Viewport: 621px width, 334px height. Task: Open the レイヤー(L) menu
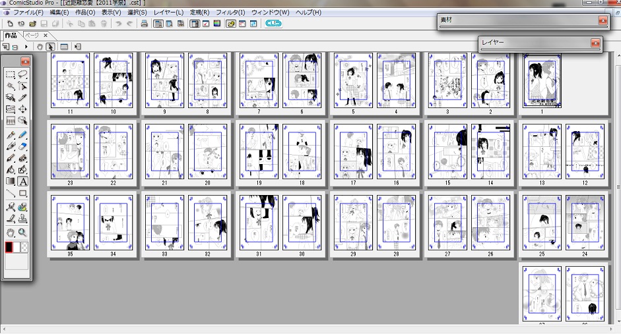pos(168,13)
